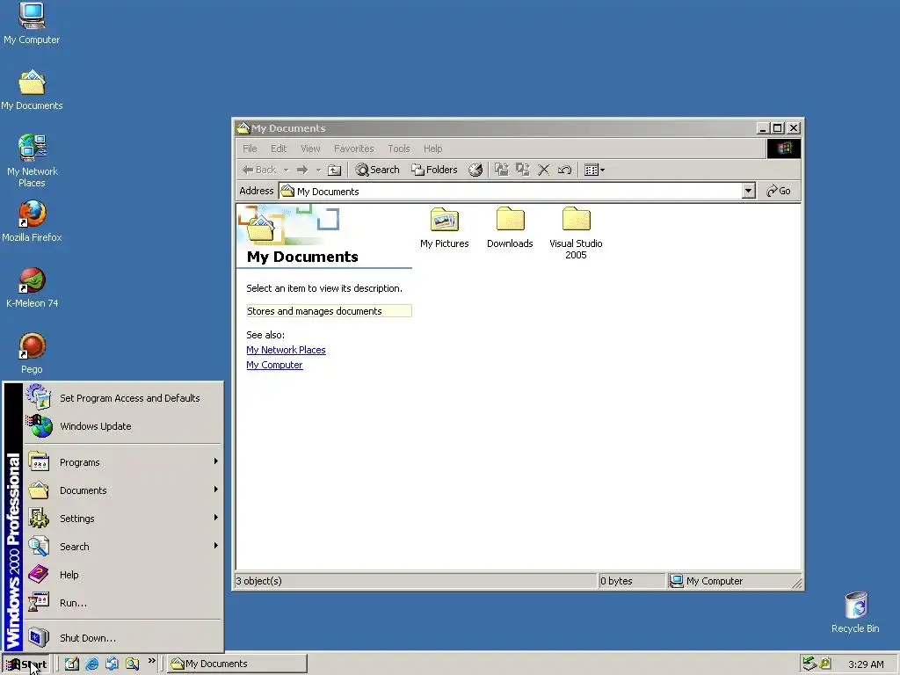
Task: Expand Settings submenu in Start menu
Action: point(123,519)
